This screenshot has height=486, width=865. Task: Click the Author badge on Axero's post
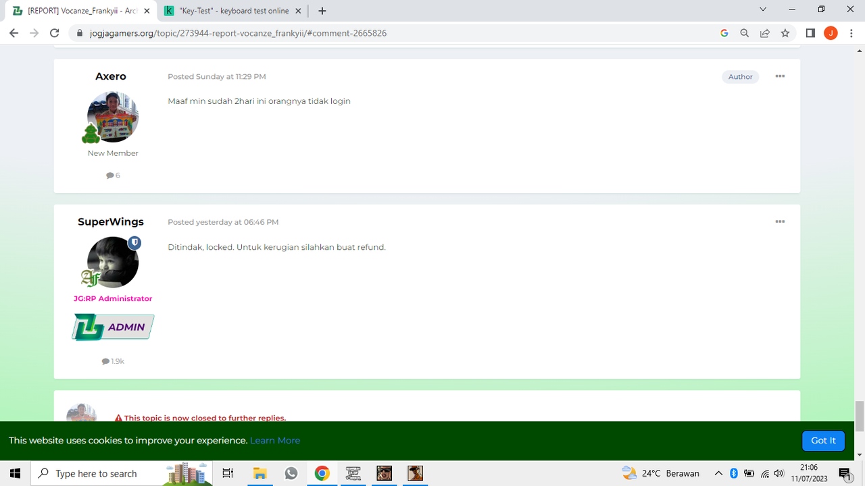coord(741,77)
